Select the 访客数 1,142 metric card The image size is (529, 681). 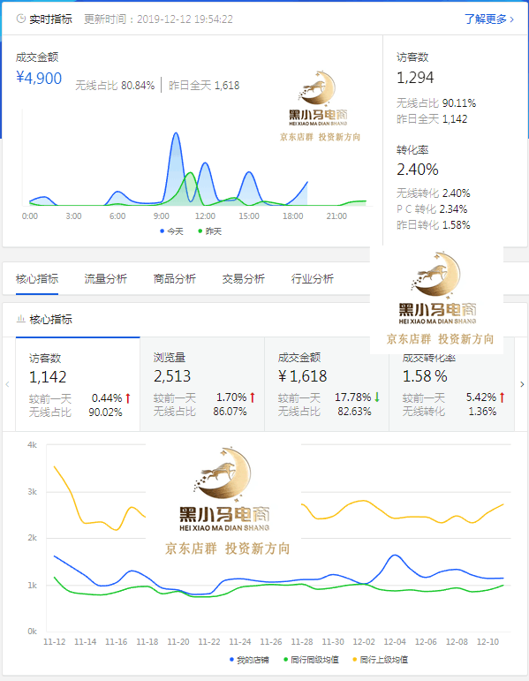(x=78, y=384)
